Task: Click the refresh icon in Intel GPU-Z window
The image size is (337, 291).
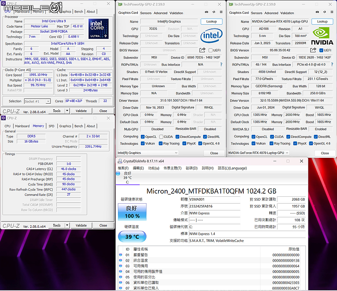Action: click(213, 12)
